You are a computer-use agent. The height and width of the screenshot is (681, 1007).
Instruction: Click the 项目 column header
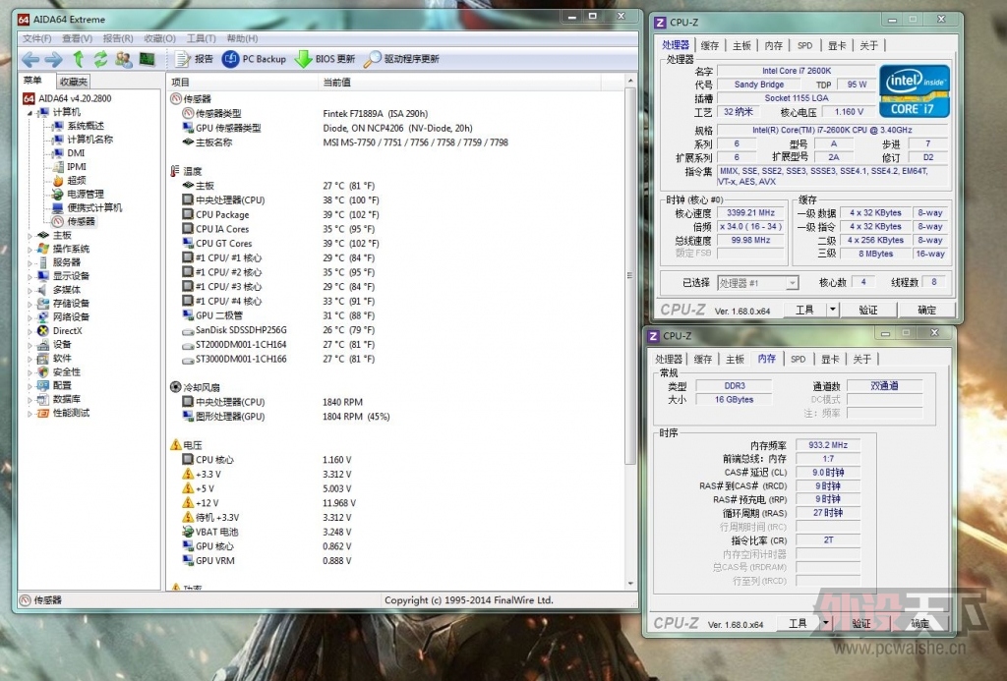tap(242, 83)
